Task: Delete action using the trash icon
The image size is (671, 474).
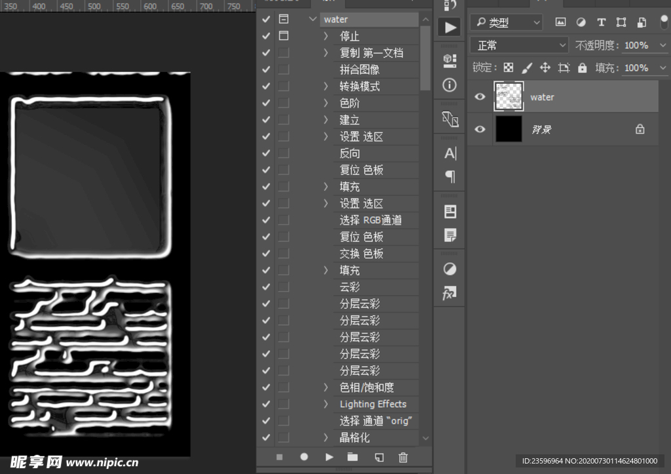Action: (x=402, y=458)
